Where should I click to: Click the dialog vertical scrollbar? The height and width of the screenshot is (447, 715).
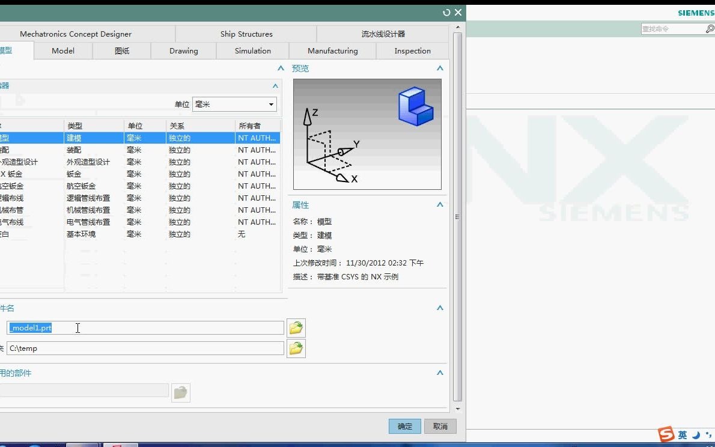tap(457, 217)
